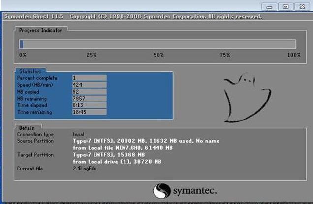The image size is (313, 204).
Task: Click the source NTFS 20002 MB line
Action: tap(146, 141)
